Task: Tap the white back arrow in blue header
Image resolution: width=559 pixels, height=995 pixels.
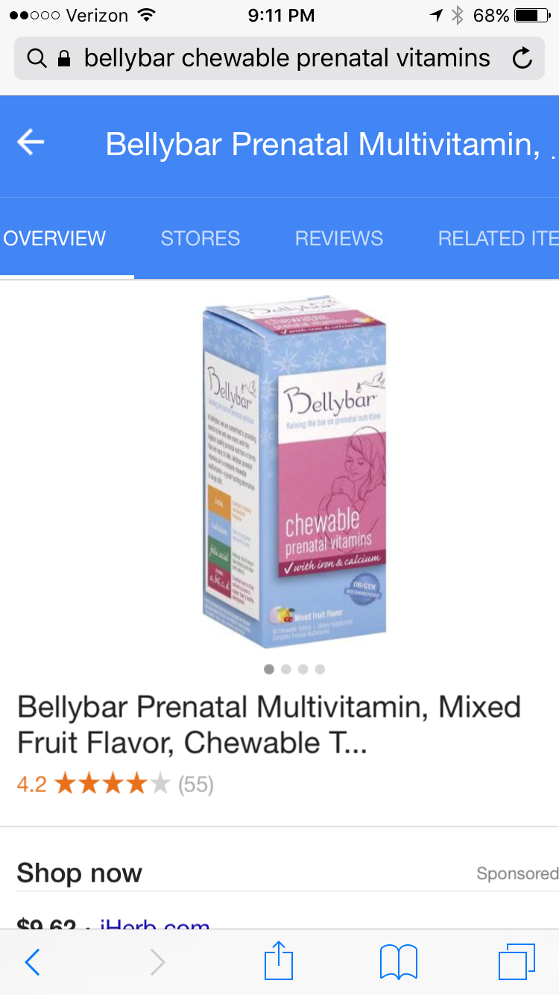Action: 31,142
